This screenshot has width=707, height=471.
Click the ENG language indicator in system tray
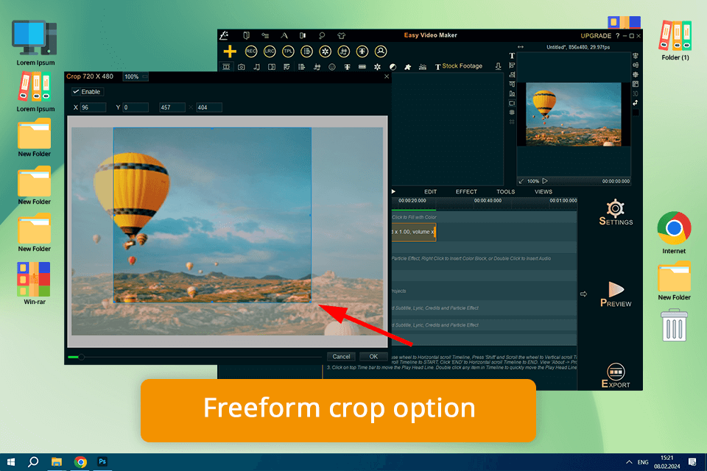(x=642, y=462)
